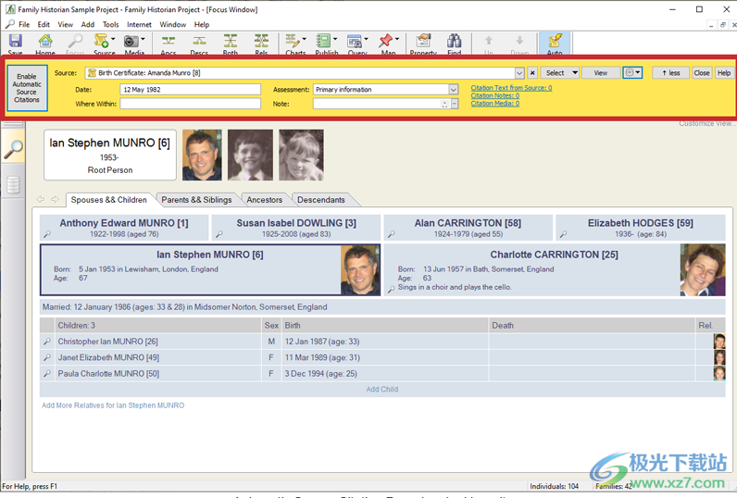This screenshot has height=498, width=737.
Task: Click the Where Within input field
Action: click(x=191, y=104)
